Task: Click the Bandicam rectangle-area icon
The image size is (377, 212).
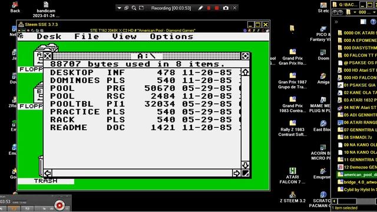Action: tap(141, 8)
